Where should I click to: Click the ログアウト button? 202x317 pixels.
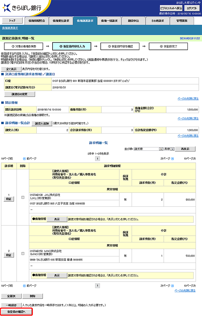coord(192,8)
